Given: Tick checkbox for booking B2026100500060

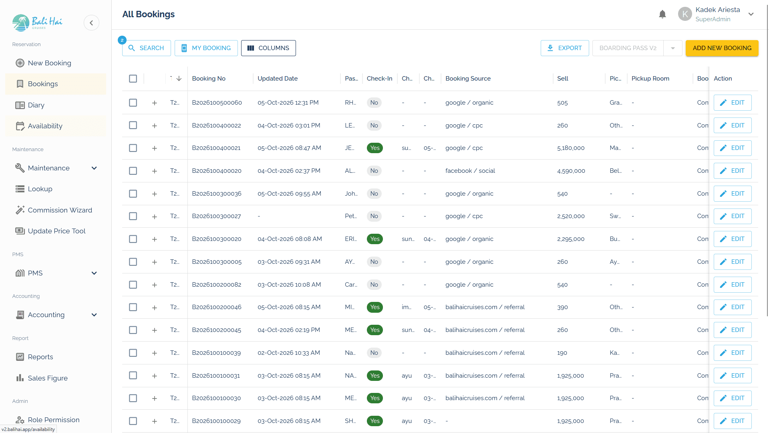Looking at the screenshot, I should [x=133, y=103].
